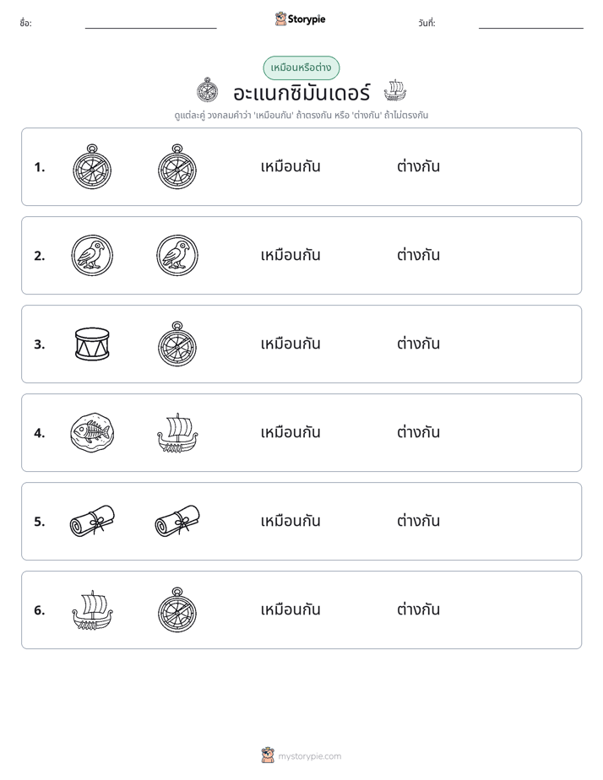Screen dimensions: 603x780
Task: Select 'เหมือนกัน' in row 1
Action: 291,166
